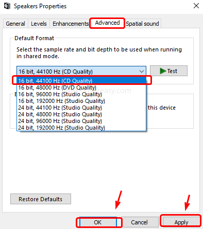203x229 pixels.
Task: Click the Restore Defaults button
Action: [x=41, y=199]
